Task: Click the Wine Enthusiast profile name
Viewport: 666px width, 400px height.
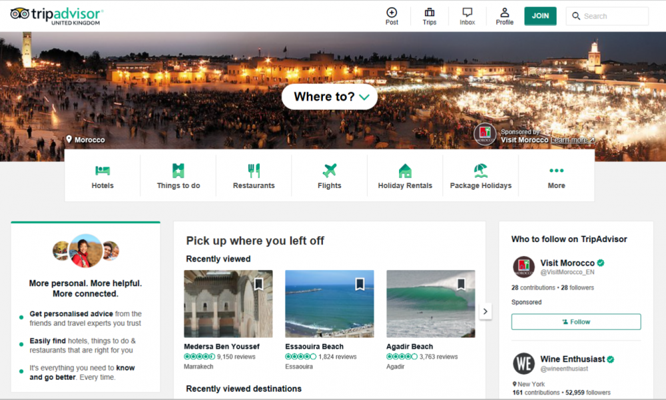Action: pyautogui.click(x=573, y=359)
